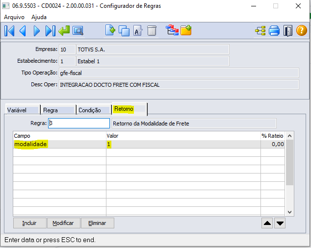
Task: Copy the record using the duplicate icon
Action: click(x=124, y=31)
